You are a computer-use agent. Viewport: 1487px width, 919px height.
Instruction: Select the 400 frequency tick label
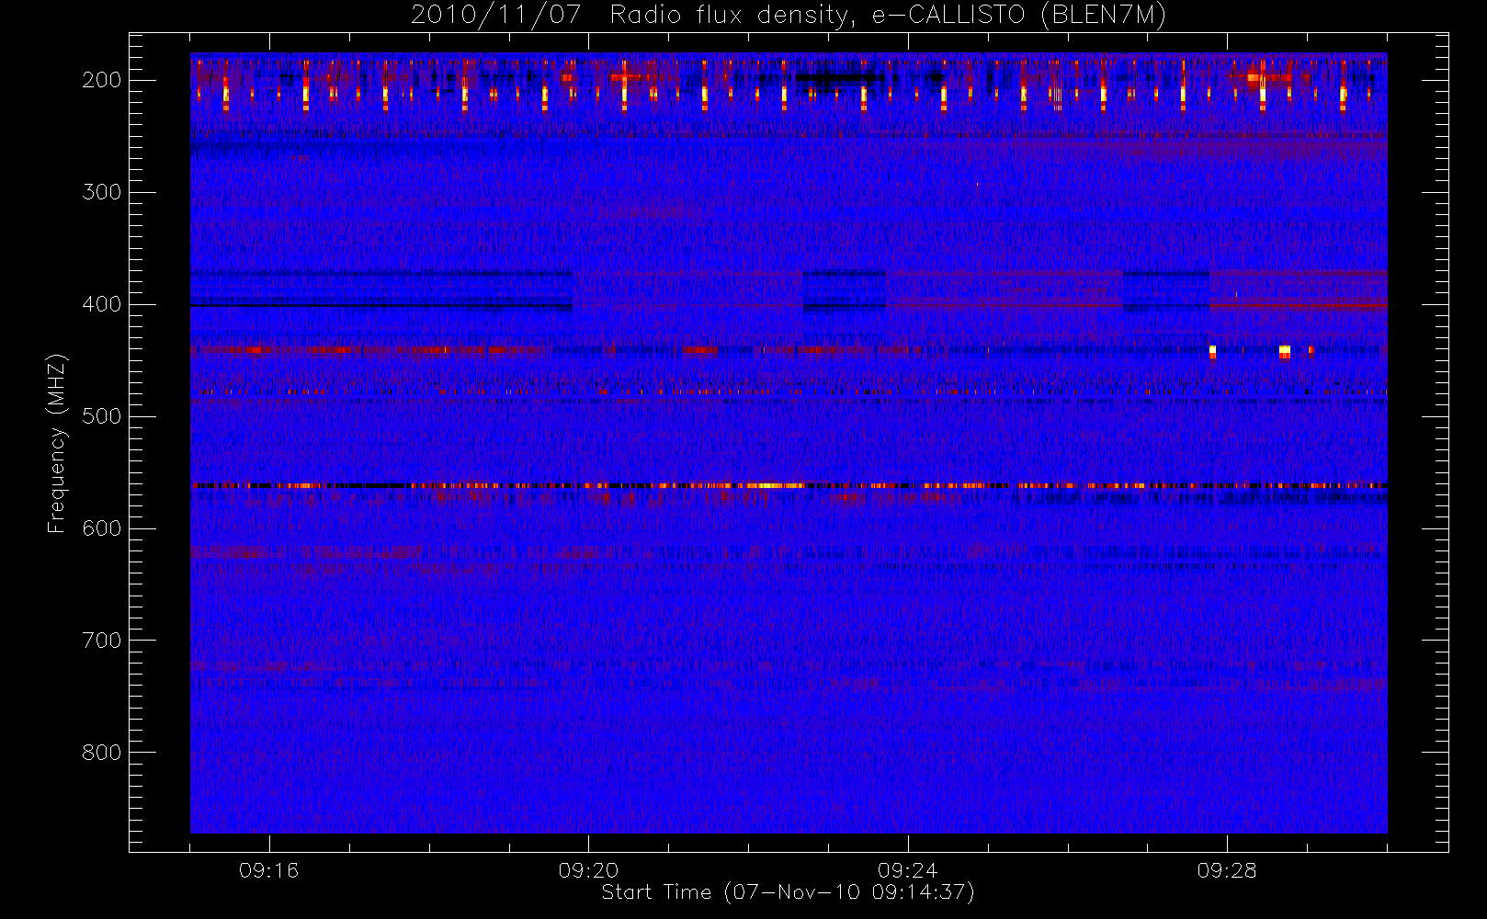coord(102,304)
